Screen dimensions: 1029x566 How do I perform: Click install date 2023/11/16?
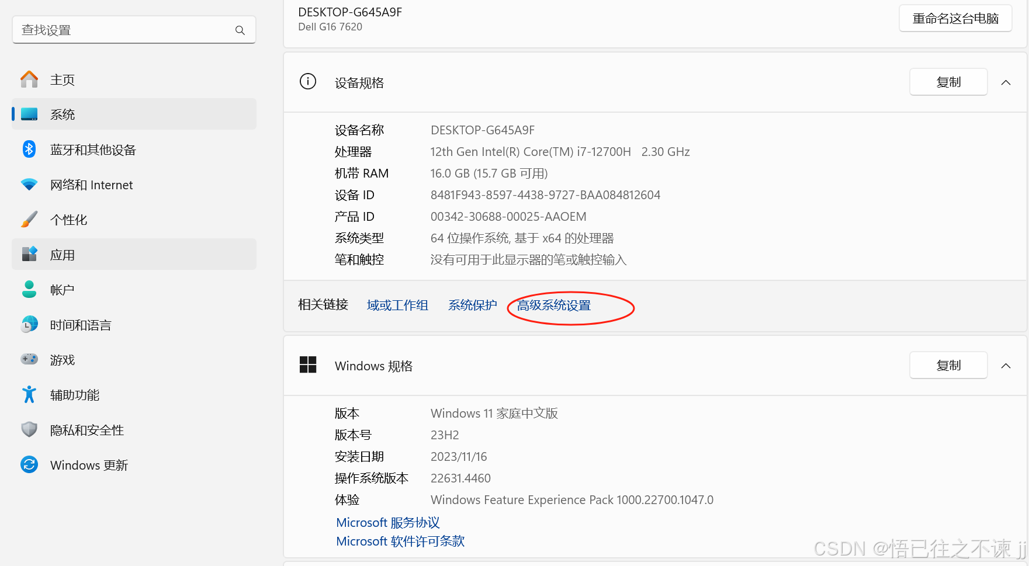pyautogui.click(x=459, y=457)
